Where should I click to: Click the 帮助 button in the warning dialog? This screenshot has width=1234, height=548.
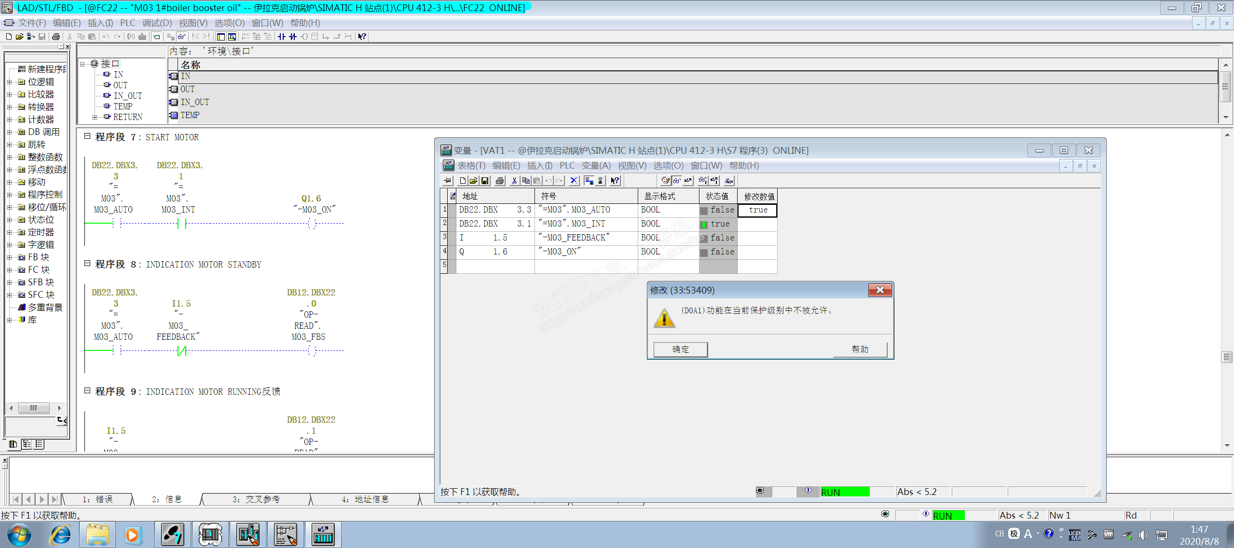pyautogui.click(x=859, y=349)
